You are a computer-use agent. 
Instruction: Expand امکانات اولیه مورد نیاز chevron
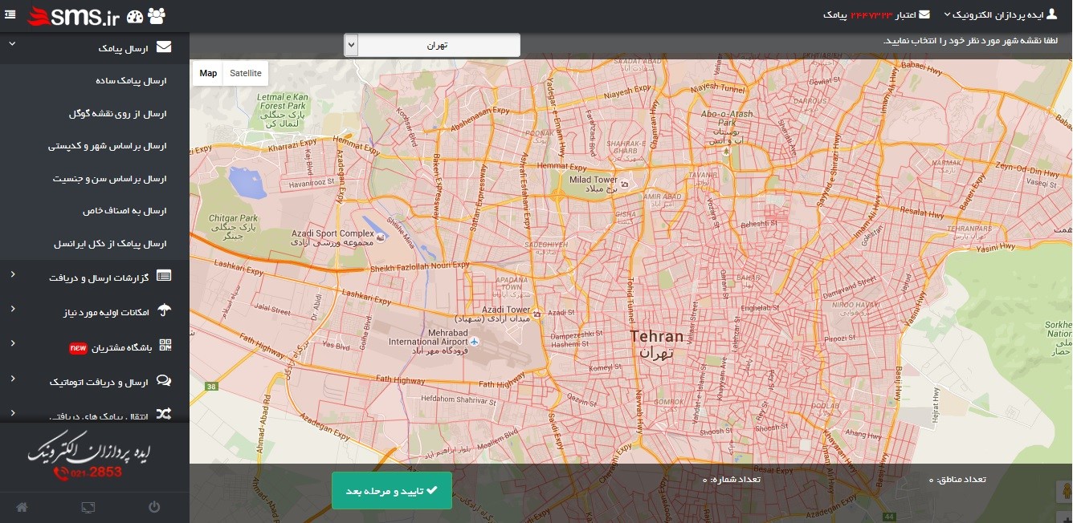(12, 309)
